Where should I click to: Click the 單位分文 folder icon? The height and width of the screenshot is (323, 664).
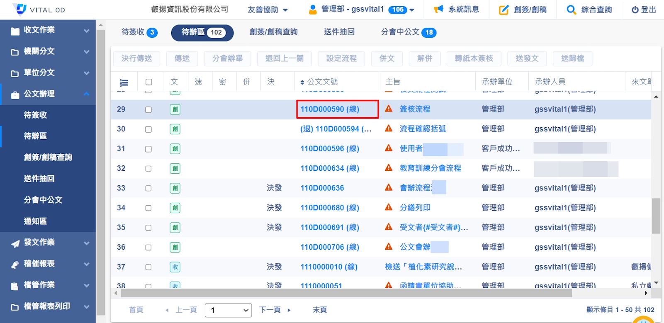tap(15, 73)
